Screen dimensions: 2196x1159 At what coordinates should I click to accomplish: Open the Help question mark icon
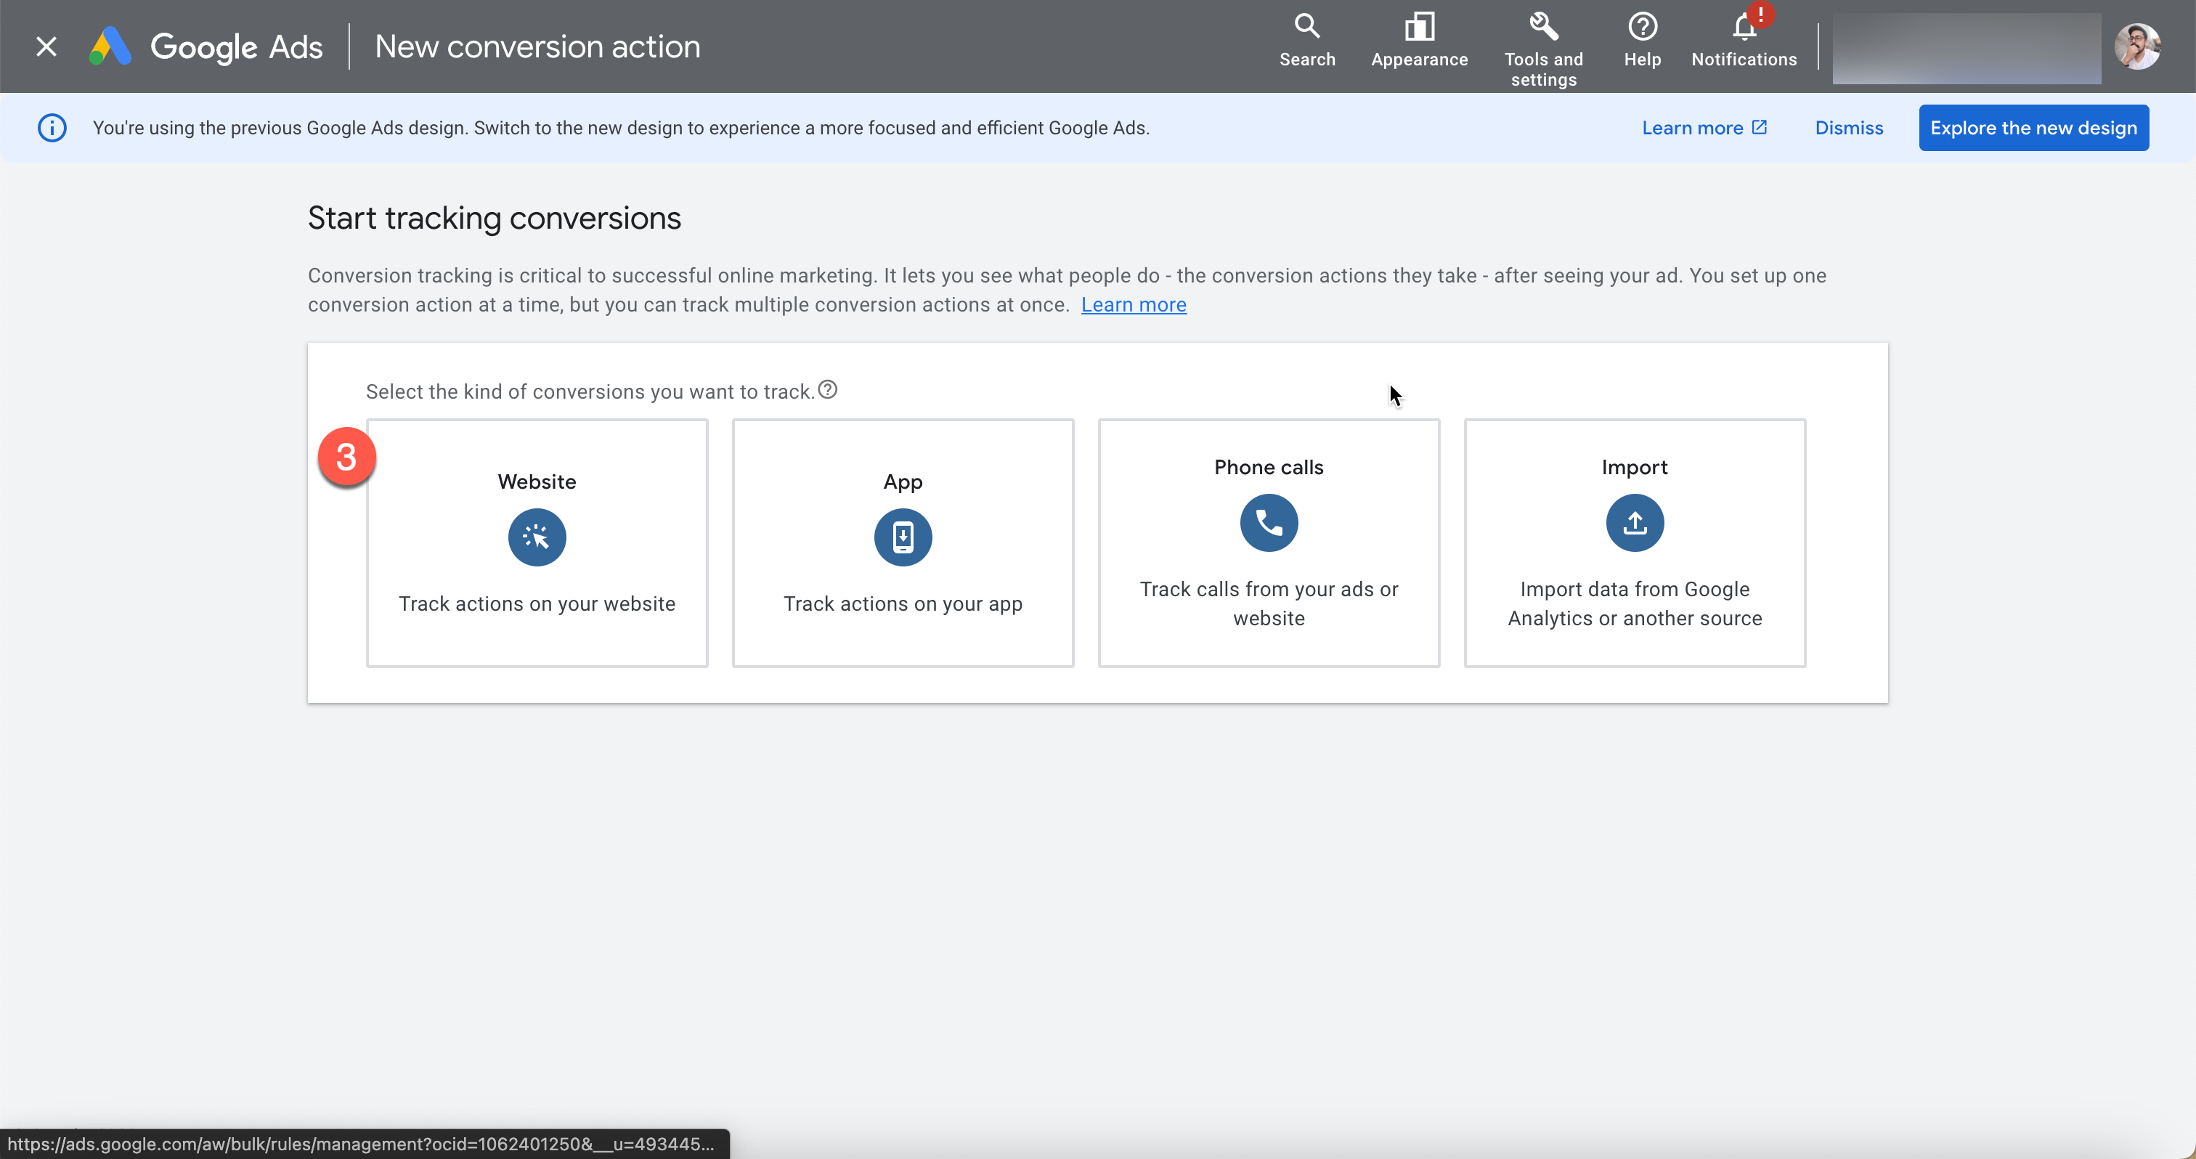[1642, 40]
